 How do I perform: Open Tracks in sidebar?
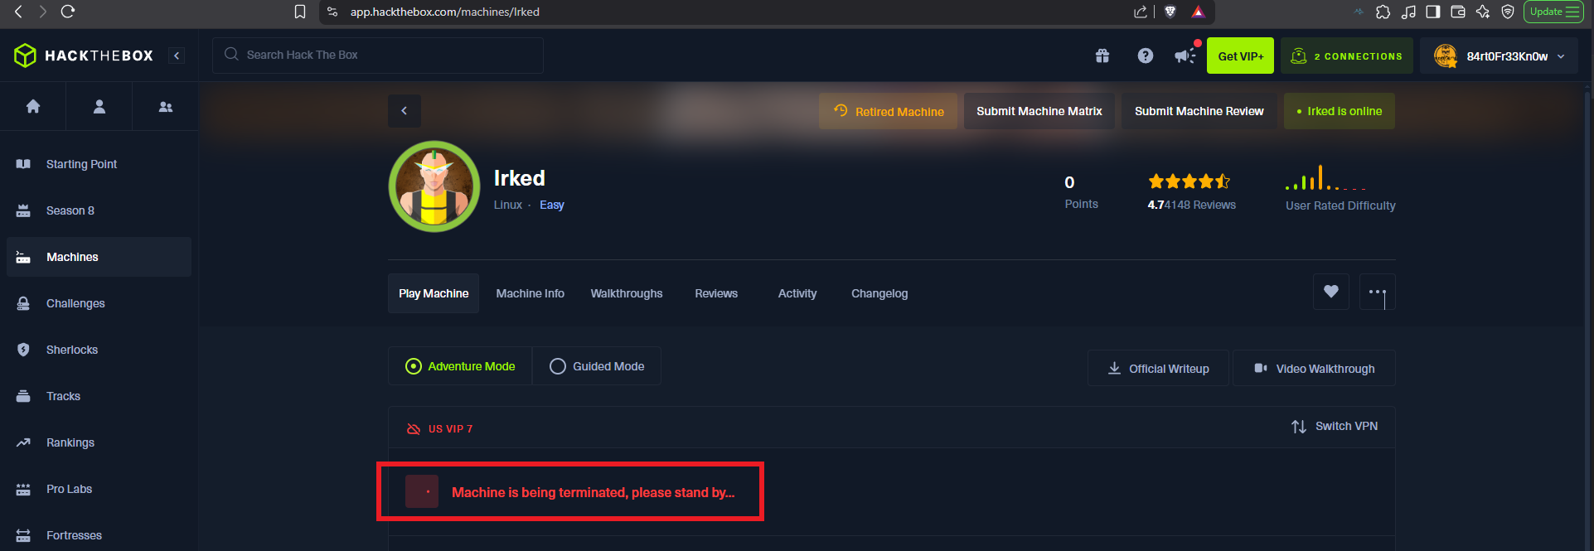click(99, 396)
